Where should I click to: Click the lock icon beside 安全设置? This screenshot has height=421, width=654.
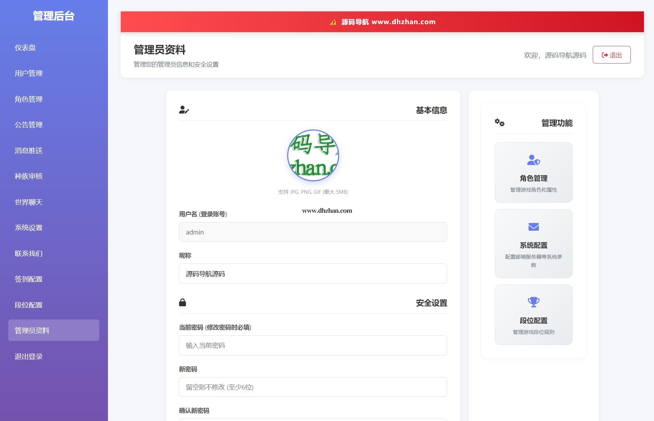point(182,303)
